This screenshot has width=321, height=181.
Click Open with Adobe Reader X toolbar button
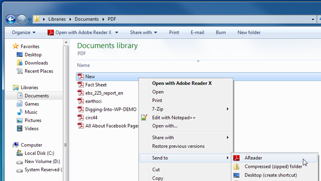pyautogui.click(x=80, y=32)
